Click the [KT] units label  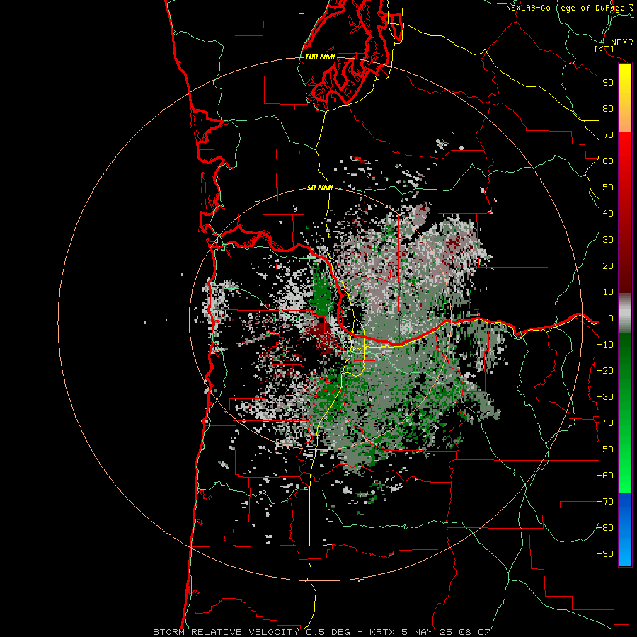point(604,49)
